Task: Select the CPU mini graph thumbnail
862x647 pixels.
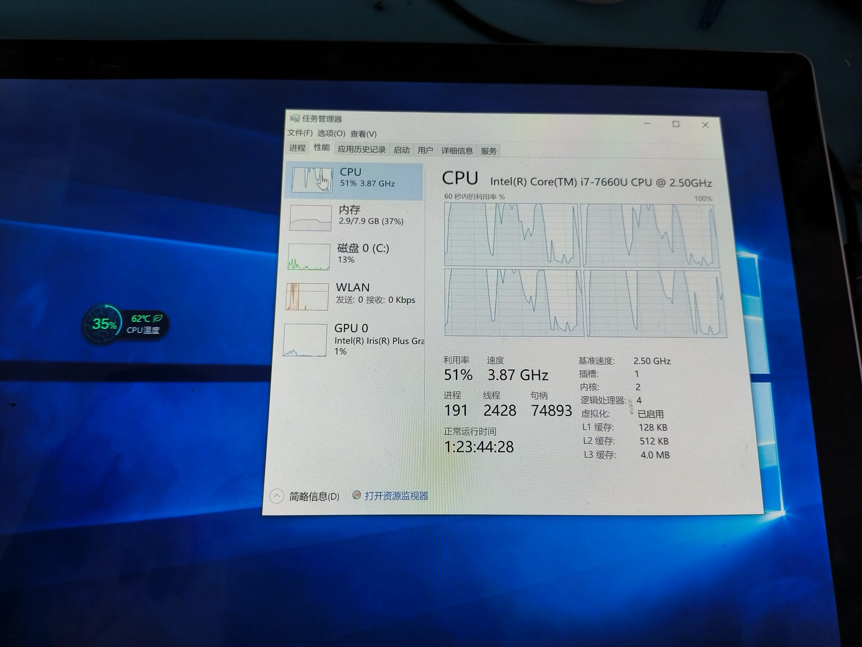Action: click(x=312, y=180)
